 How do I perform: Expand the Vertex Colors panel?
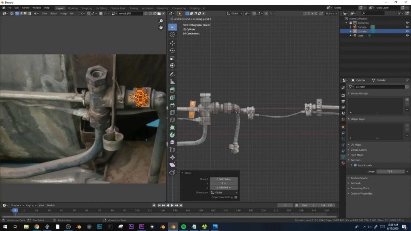pyautogui.click(x=358, y=150)
